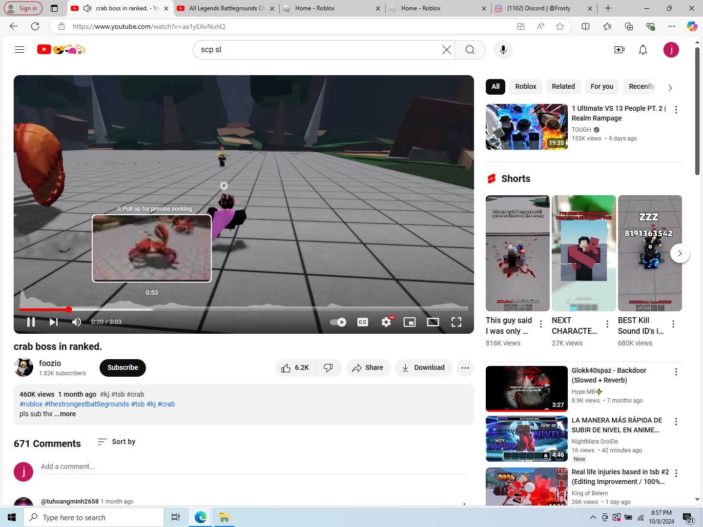The width and height of the screenshot is (703, 527).
Task: Open the Realm Rampage video thumbnail
Action: coord(527,127)
